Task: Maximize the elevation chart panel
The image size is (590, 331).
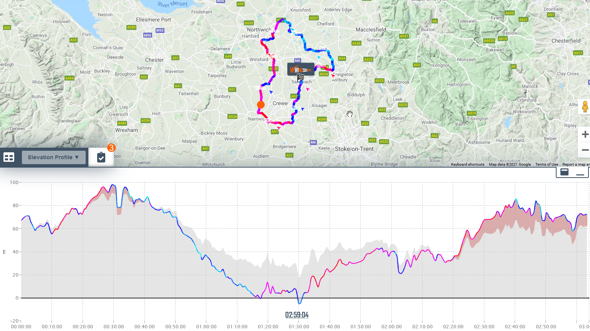Action: (x=565, y=172)
